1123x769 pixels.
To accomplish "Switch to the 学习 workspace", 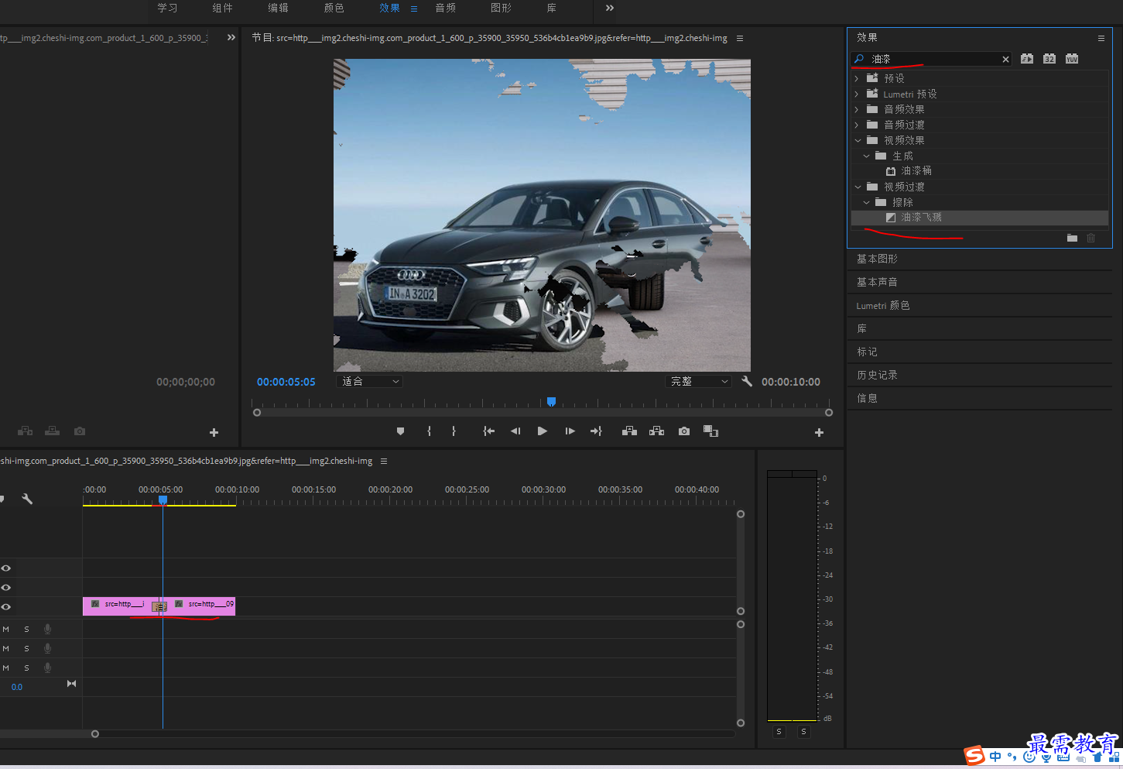I will [167, 8].
